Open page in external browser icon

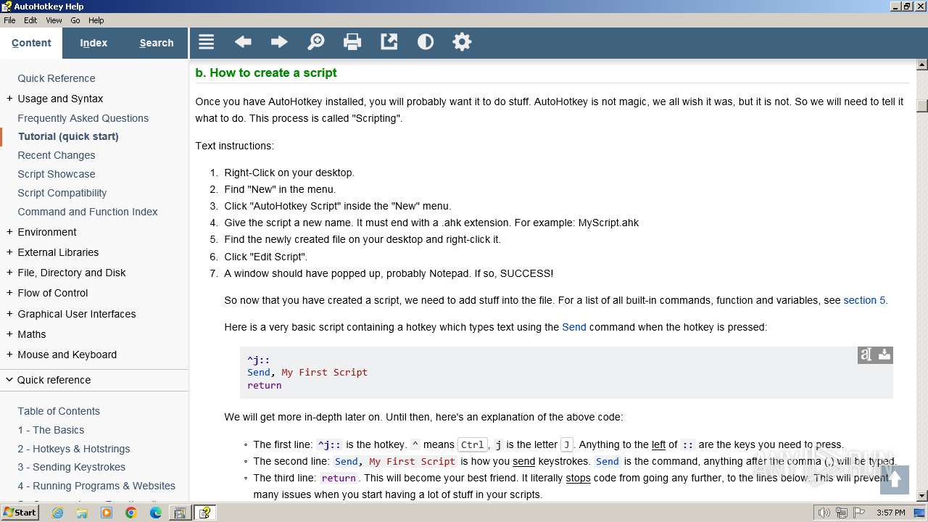click(389, 42)
